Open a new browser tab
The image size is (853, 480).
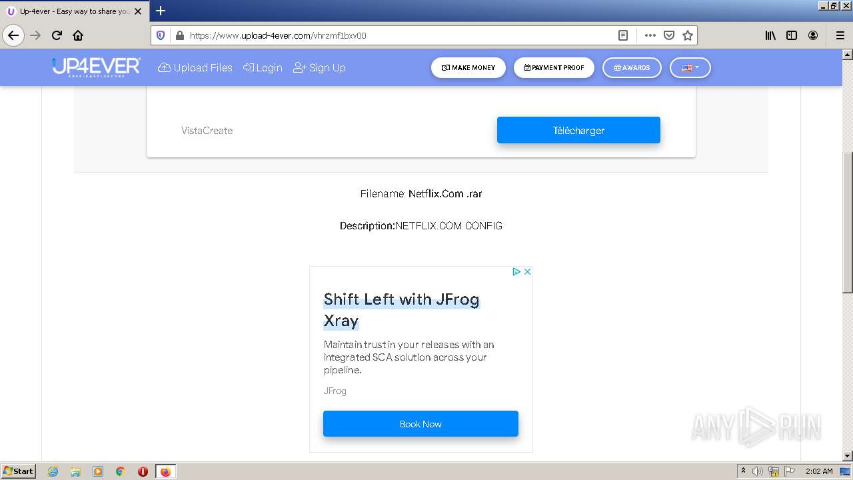pyautogui.click(x=161, y=11)
